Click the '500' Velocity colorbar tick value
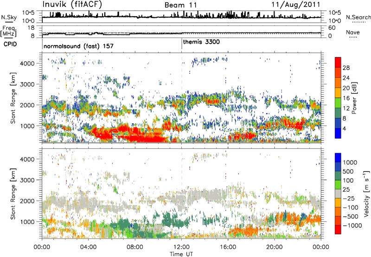371x257 pixels. [x=348, y=171]
